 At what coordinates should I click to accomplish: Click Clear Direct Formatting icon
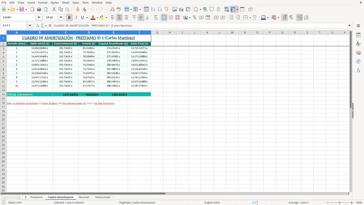pos(85,9)
